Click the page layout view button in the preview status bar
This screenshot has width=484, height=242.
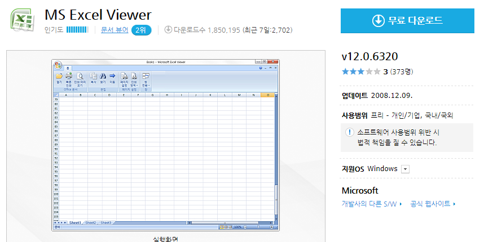pos(226,227)
